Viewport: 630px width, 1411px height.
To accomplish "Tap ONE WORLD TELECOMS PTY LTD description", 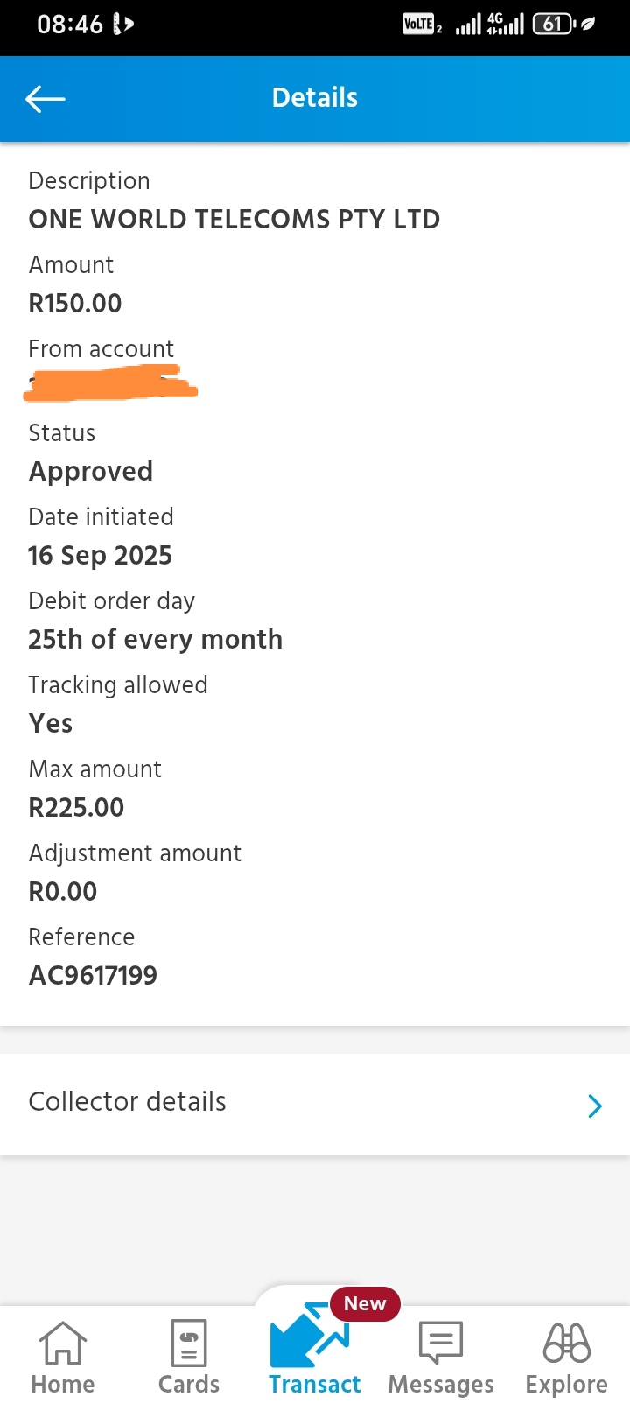I will tap(234, 220).
